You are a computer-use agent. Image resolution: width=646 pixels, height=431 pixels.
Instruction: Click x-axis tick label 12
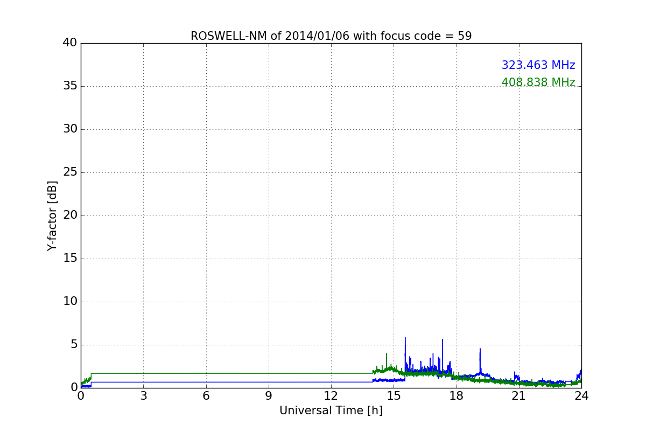331,396
